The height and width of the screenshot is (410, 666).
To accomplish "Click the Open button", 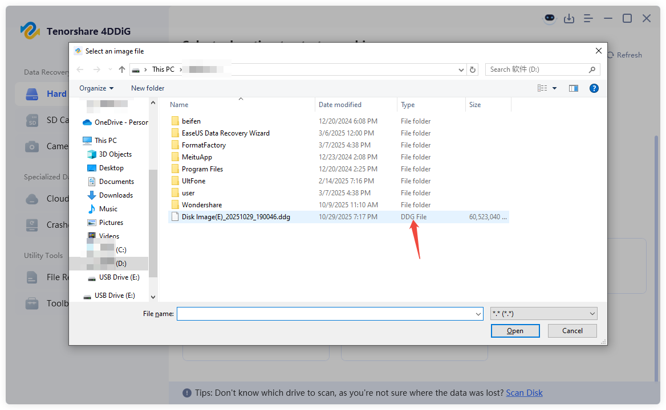I will point(515,331).
